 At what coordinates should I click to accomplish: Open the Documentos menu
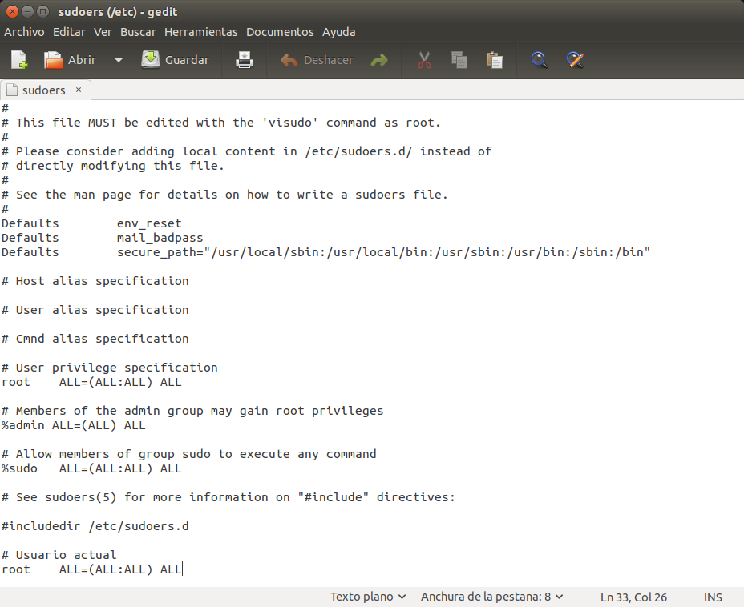[x=280, y=32]
